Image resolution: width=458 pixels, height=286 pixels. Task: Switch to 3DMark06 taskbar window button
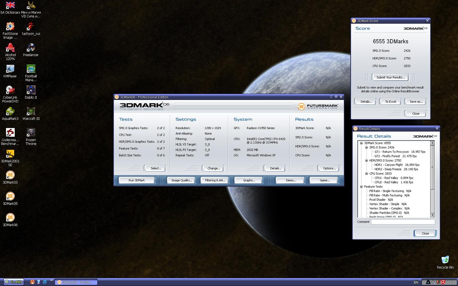[x=76, y=282]
